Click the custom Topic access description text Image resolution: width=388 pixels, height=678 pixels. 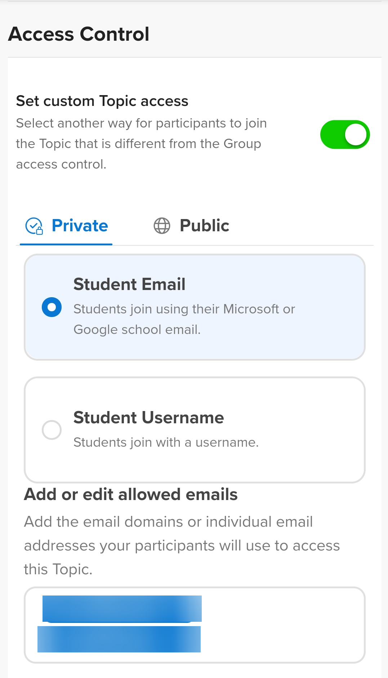click(x=141, y=144)
